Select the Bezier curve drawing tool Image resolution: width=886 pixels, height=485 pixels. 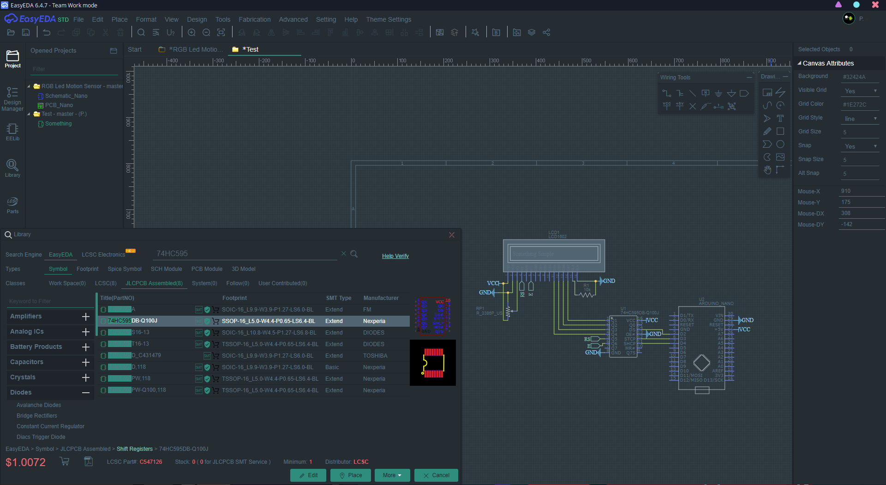click(x=767, y=106)
